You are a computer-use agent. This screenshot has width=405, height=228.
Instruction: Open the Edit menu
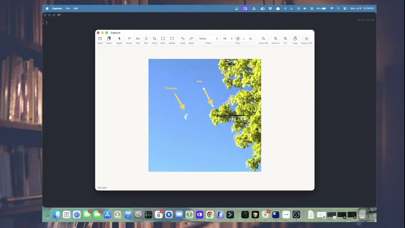point(76,9)
